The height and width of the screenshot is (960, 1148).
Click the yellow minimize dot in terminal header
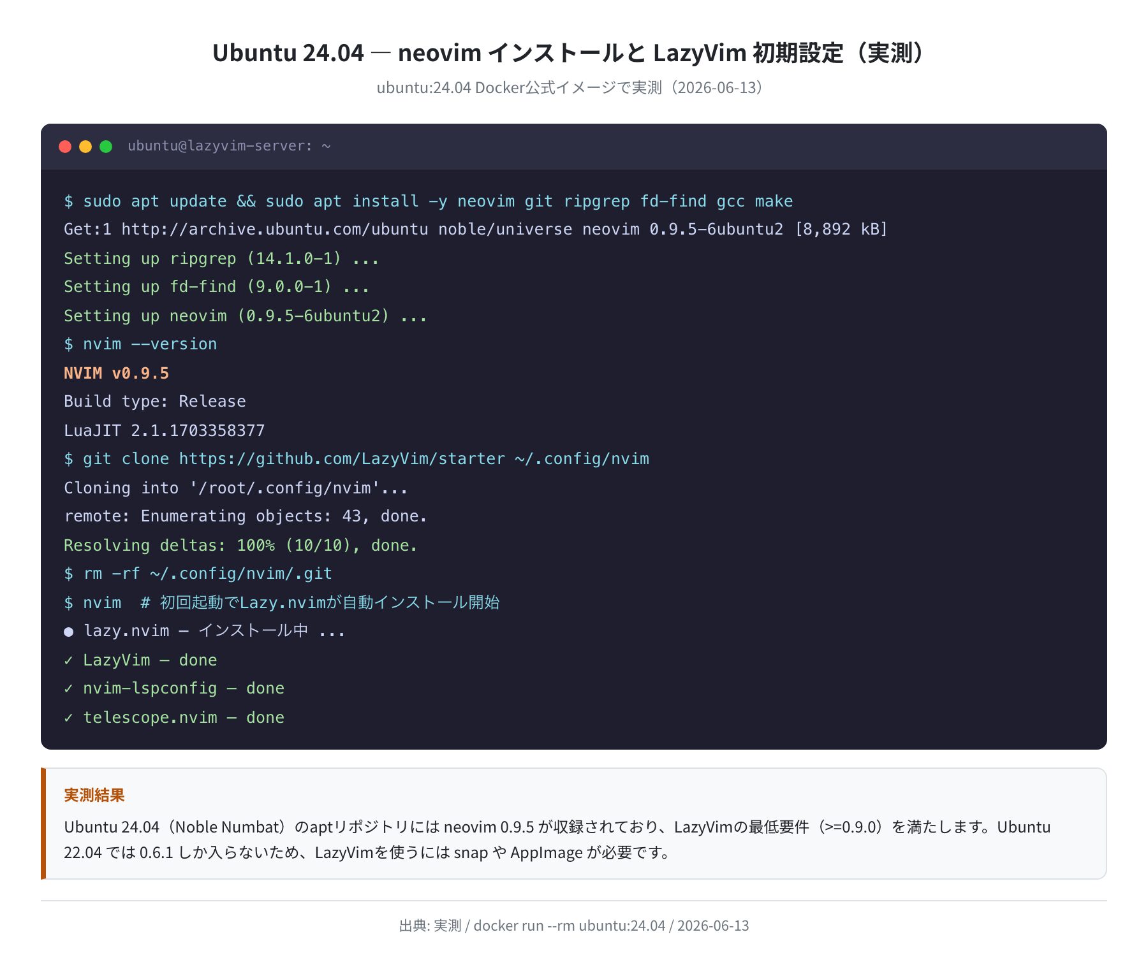pyautogui.click(x=85, y=147)
